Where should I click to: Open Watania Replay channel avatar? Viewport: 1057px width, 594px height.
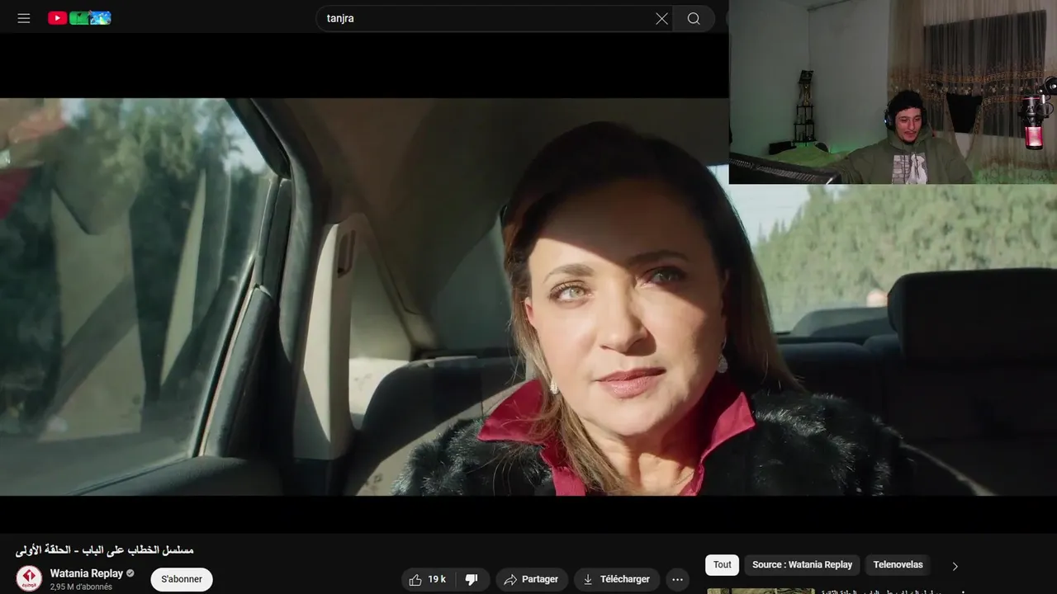click(29, 578)
